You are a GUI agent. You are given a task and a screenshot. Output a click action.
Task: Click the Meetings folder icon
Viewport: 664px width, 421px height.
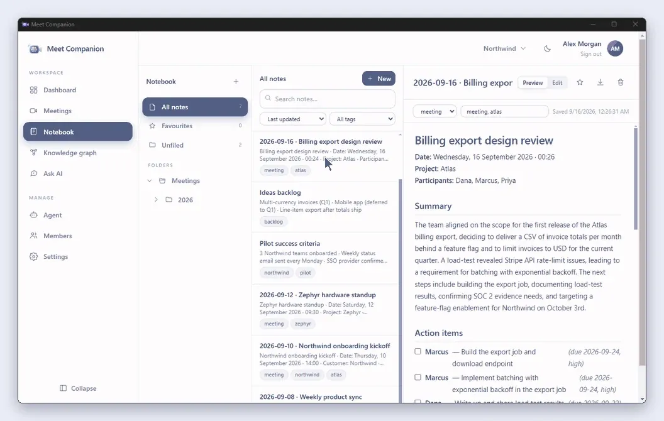coord(162,181)
